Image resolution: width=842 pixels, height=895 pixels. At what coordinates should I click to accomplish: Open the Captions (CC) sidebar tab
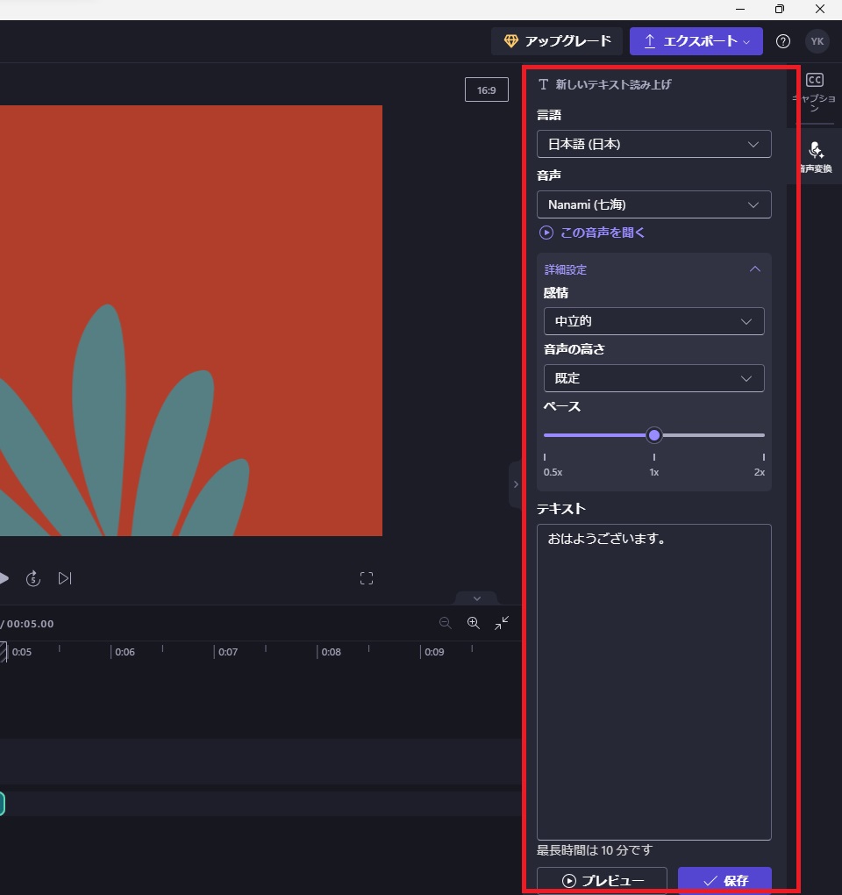pos(815,92)
